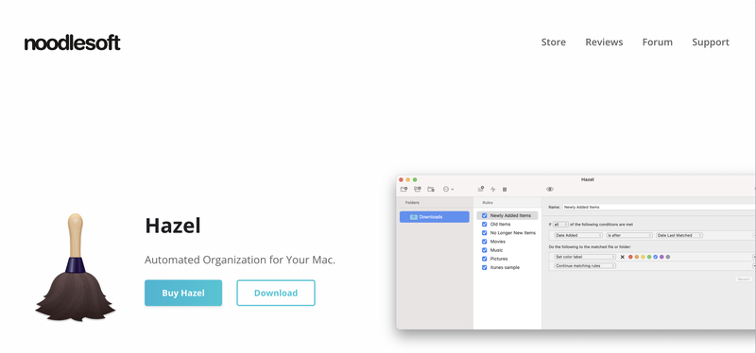The width and height of the screenshot is (756, 353).
Task: Click the Hazel window title text
Action: pyautogui.click(x=587, y=179)
